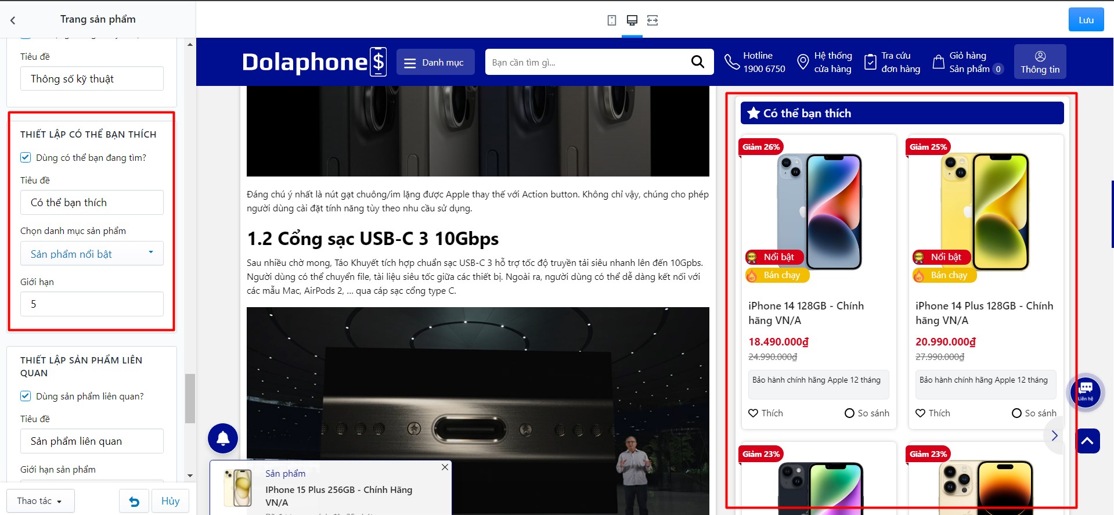Click the iPhone 14 Plus yellow product image
The width and height of the screenshot is (1114, 515).
985,211
